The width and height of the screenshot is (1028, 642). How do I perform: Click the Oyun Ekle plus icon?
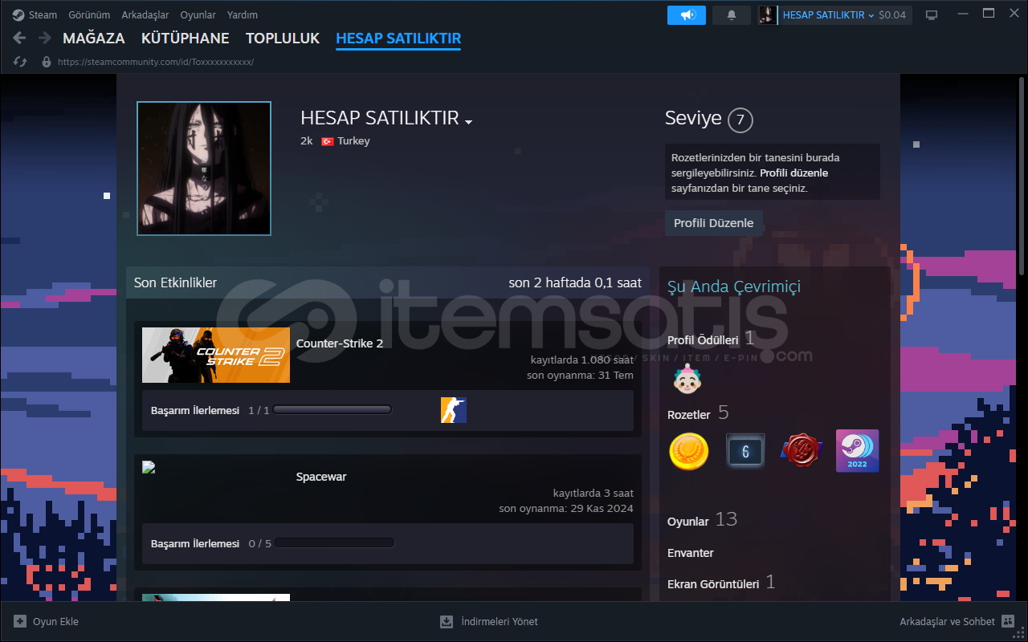(20, 621)
